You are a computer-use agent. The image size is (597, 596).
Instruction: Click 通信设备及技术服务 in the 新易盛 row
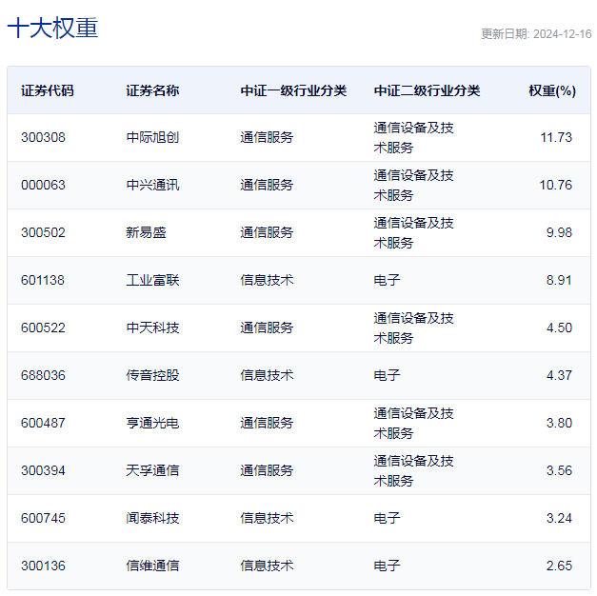[x=413, y=232]
